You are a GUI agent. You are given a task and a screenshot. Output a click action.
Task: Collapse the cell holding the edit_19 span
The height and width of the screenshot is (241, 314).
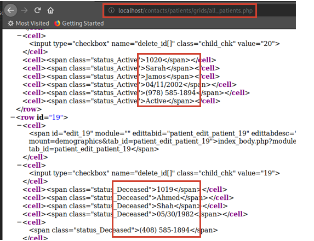tap(19, 125)
